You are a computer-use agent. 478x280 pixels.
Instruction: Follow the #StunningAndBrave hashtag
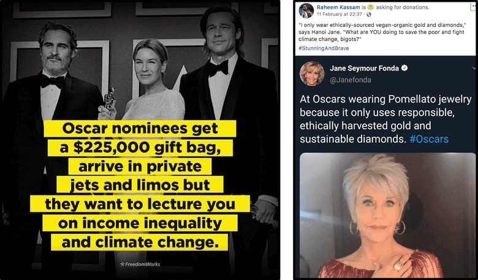[x=324, y=48]
